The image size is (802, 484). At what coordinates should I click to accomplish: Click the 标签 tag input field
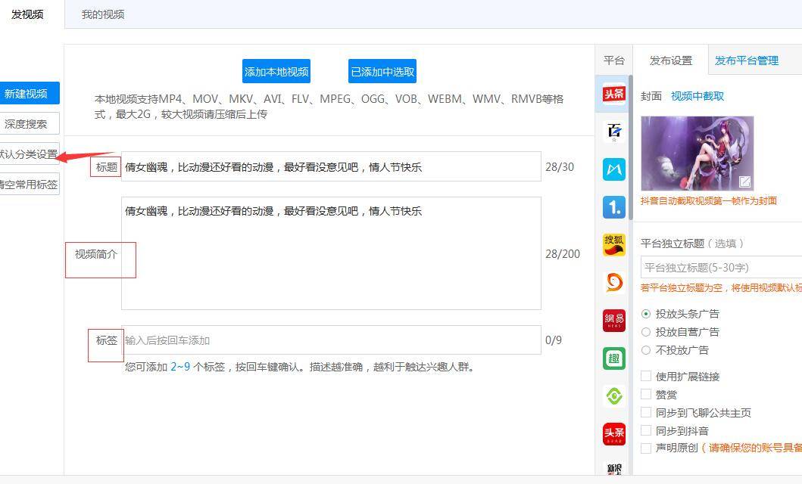pos(331,340)
